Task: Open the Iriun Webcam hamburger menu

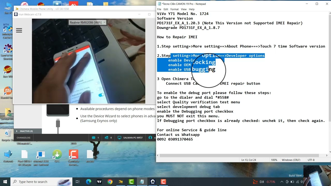Action: point(19,30)
